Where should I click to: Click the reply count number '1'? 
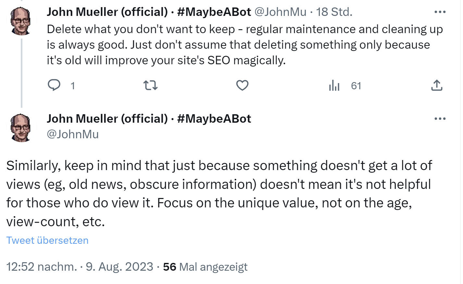coord(73,86)
